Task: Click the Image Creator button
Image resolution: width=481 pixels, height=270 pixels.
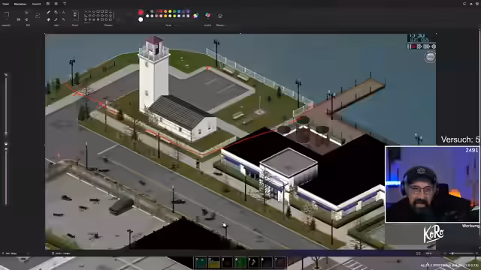Action: click(207, 15)
